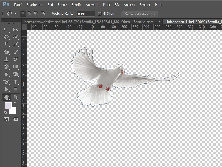Open the Ebene menu
The image size is (222, 167).
(x=62, y=5)
